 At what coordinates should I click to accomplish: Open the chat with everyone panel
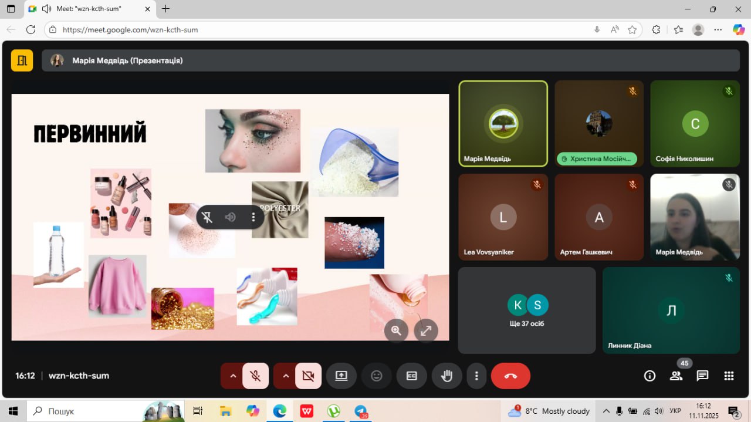pos(702,376)
